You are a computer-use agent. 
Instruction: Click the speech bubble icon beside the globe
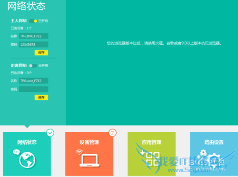tap(16, 152)
